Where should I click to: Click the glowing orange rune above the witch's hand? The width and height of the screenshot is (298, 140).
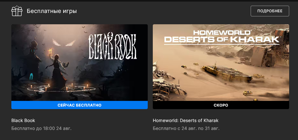click(51, 52)
